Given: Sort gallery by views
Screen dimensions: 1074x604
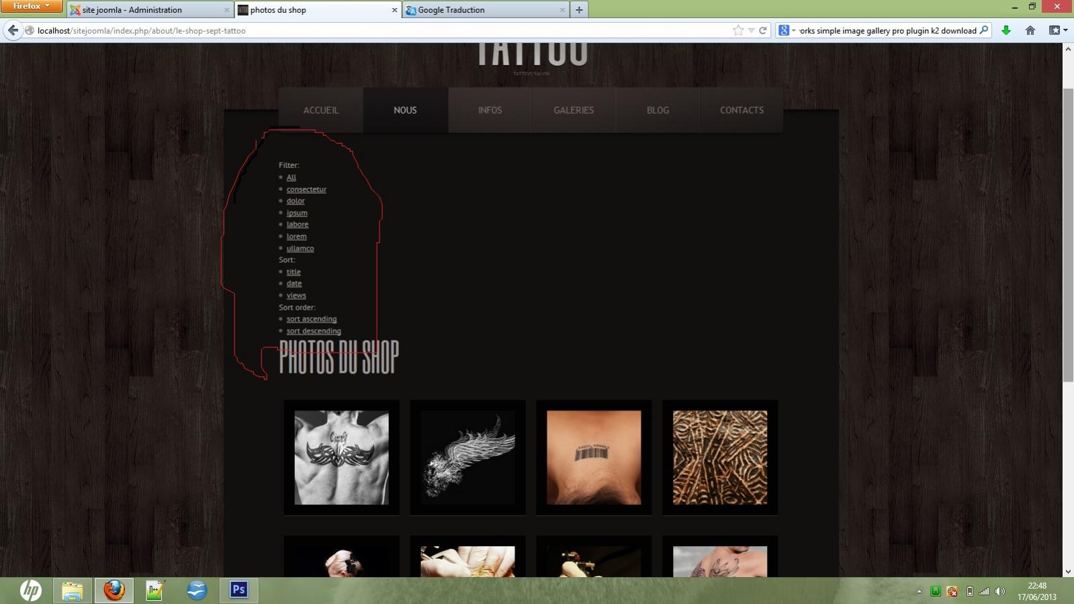Looking at the screenshot, I should (296, 296).
